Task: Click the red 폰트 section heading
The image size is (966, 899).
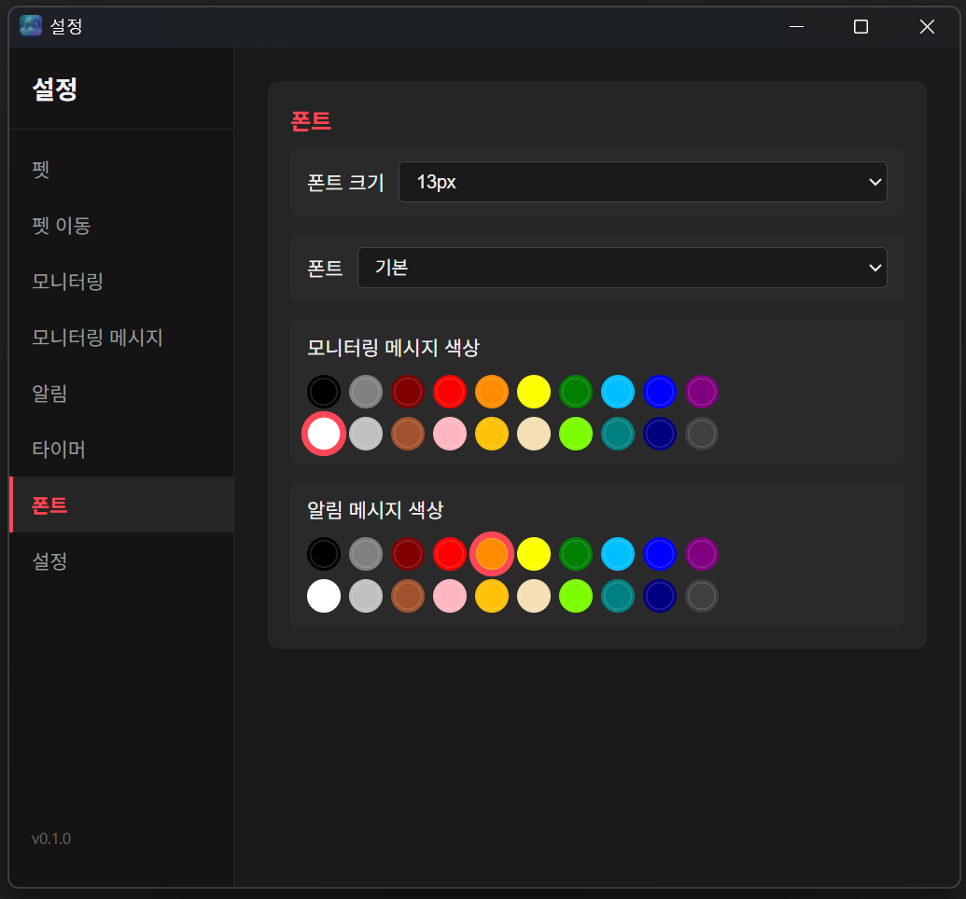Action: [x=311, y=120]
